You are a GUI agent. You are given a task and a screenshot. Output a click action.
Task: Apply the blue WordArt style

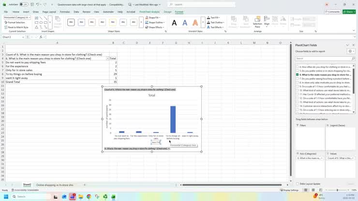point(185,23)
